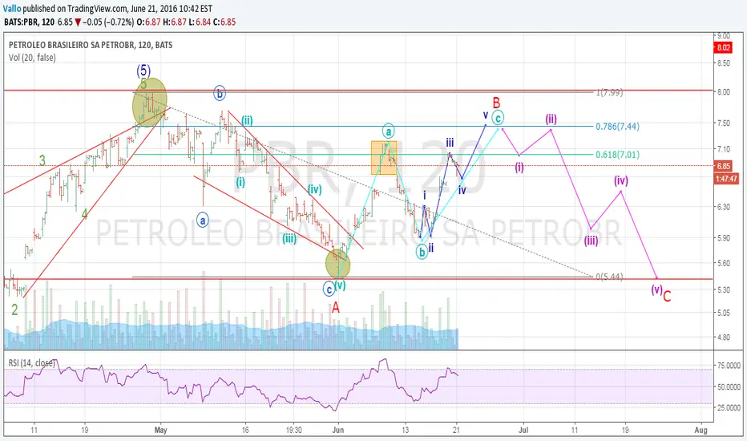
Task: Click the magenta (iv) wave label
Action: tap(620, 180)
